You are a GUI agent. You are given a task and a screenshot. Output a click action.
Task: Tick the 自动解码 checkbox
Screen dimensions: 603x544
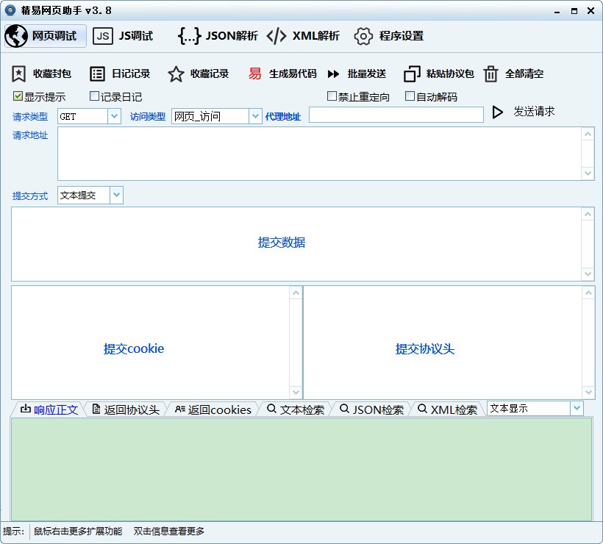click(x=410, y=96)
